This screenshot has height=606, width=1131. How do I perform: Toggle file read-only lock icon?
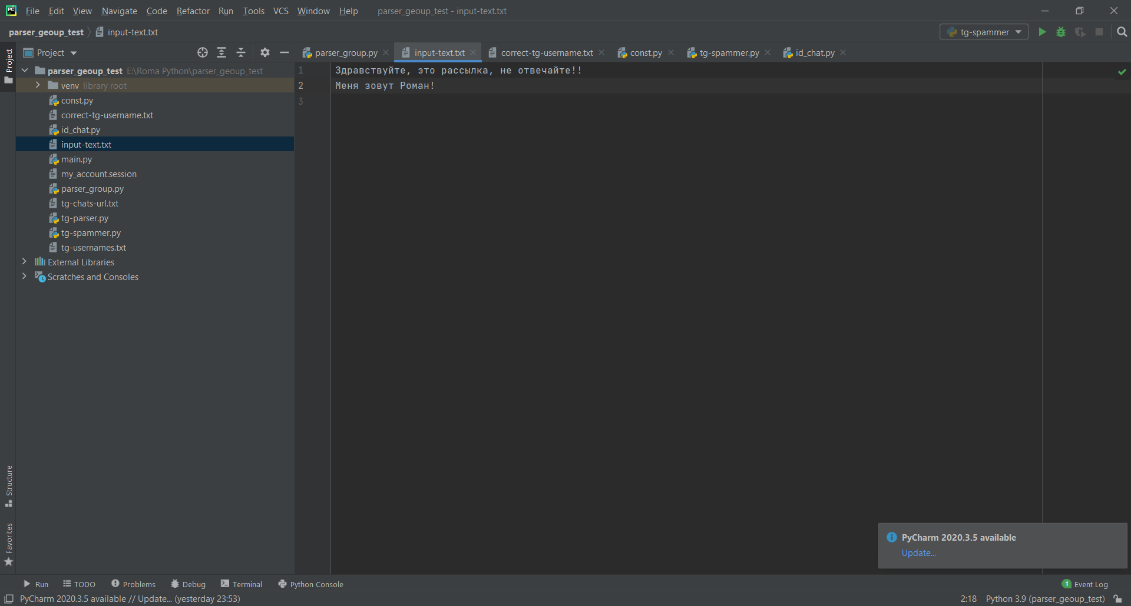(x=1118, y=599)
